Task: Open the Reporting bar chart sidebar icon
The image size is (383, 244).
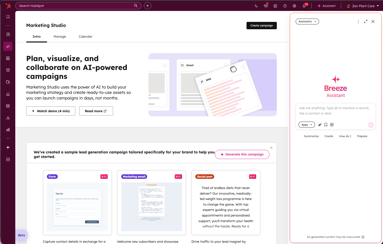Action: [x=8, y=130]
